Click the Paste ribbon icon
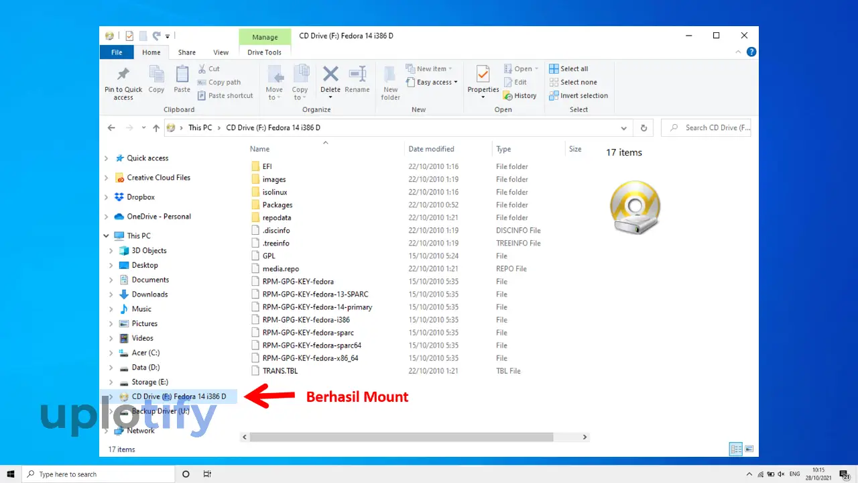858x483 pixels. [182, 74]
